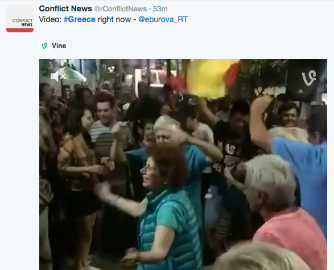Open the Conflict News display name
This screenshot has width=334, height=270.
(x=65, y=9)
